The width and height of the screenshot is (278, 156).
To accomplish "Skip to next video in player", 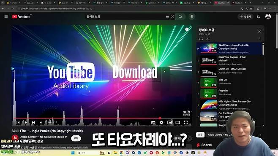I will [33, 122].
